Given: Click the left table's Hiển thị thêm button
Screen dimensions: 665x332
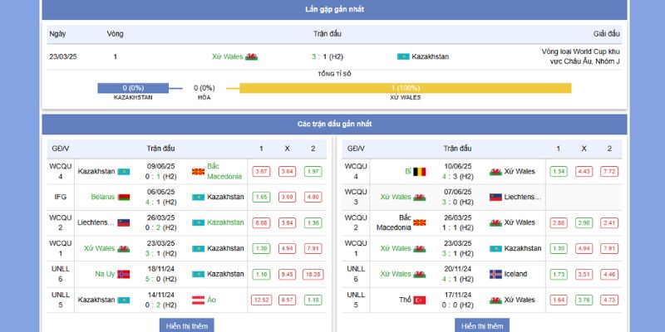Looking at the screenshot, I should pos(185,325).
